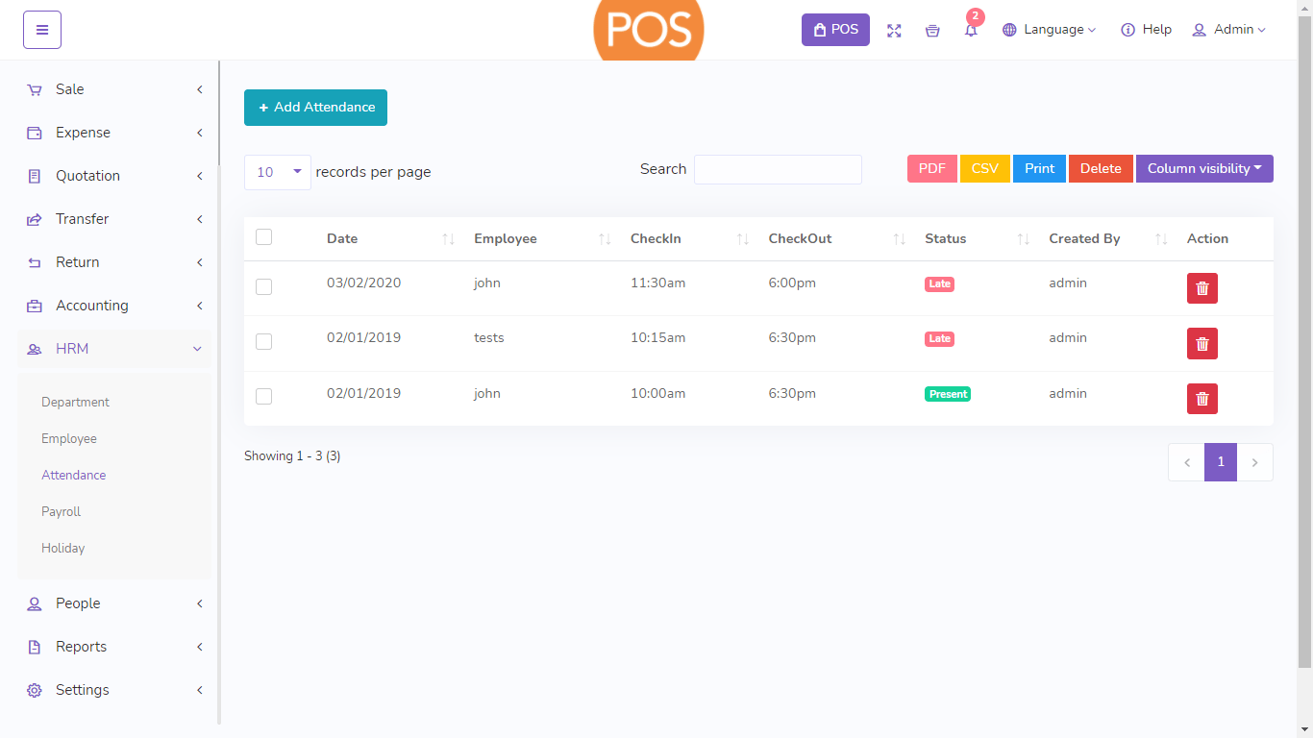This screenshot has height=738, width=1313.
Task: Open the cash register icon in header
Action: 932,30
